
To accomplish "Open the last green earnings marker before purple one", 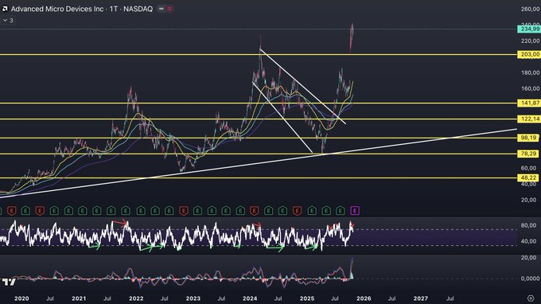I will pos(341,210).
